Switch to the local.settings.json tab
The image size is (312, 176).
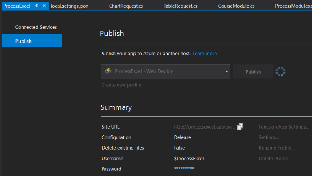pyautogui.click(x=69, y=6)
